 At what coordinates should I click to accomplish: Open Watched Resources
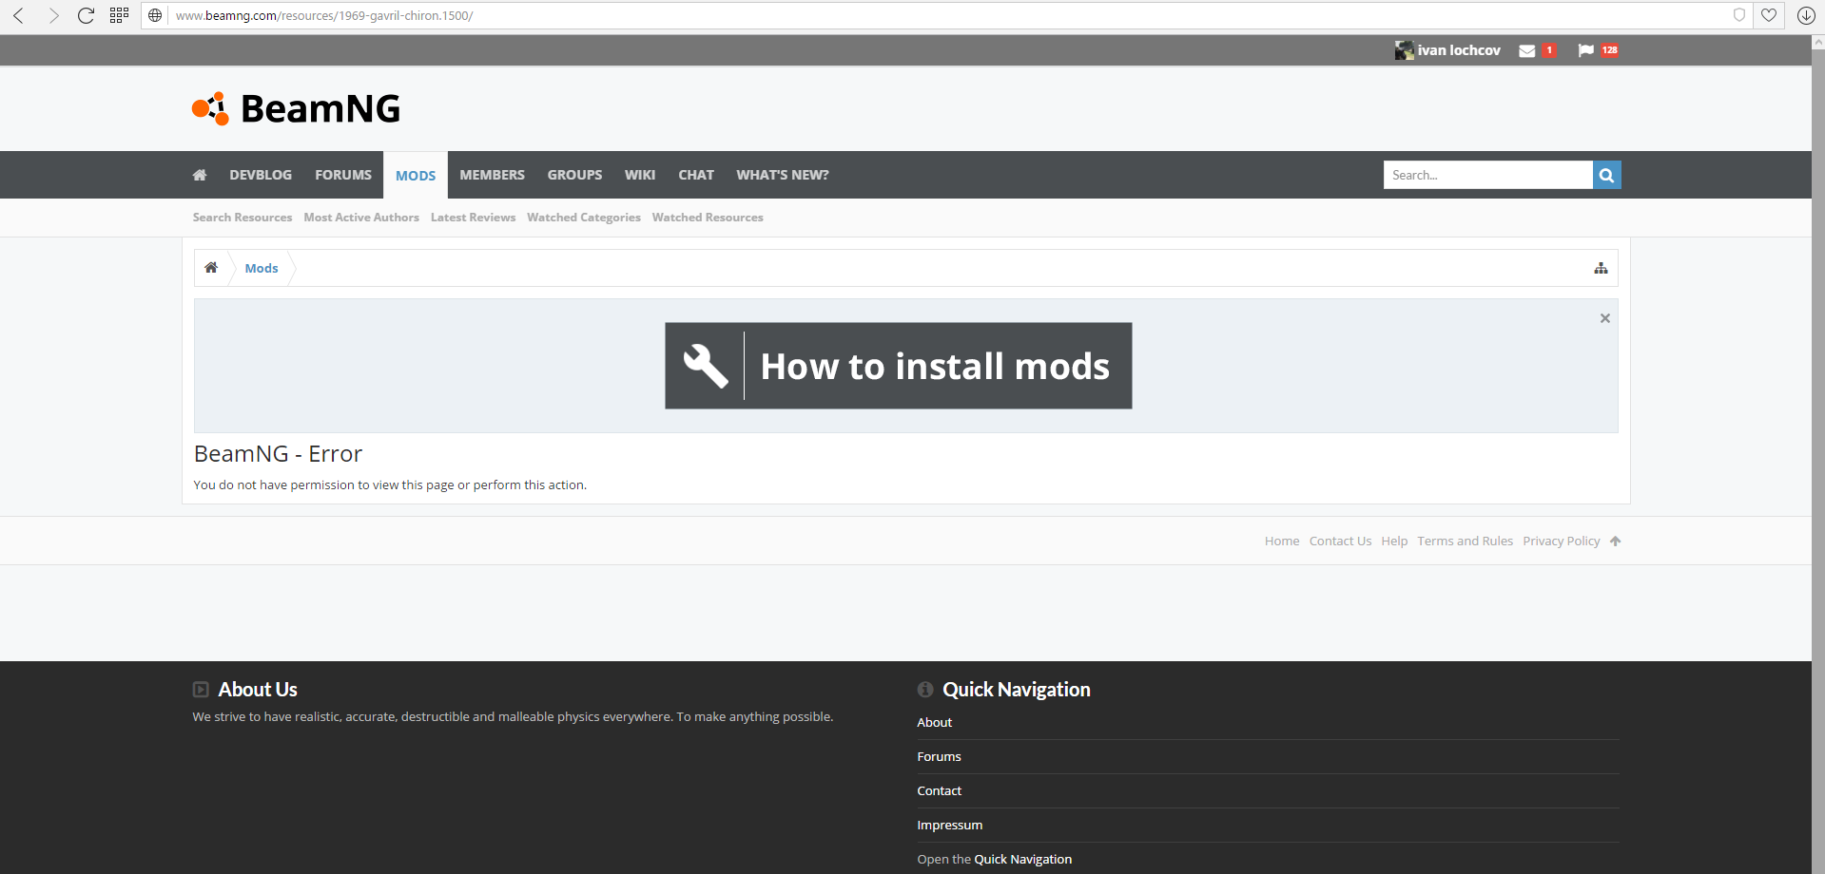(x=708, y=218)
